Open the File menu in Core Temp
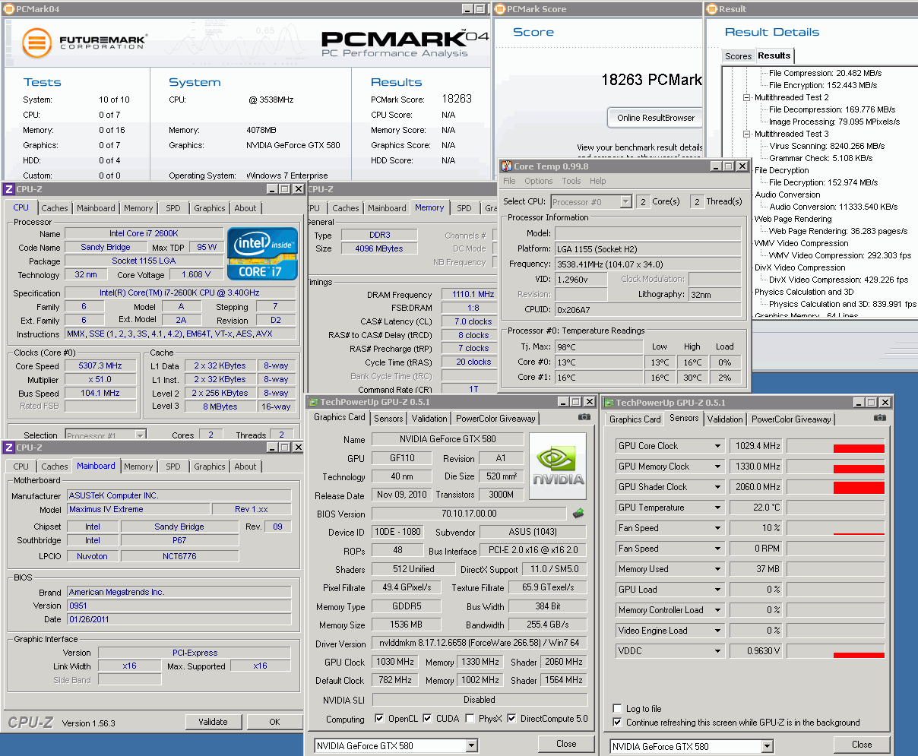This screenshot has height=756, width=918. click(x=509, y=181)
